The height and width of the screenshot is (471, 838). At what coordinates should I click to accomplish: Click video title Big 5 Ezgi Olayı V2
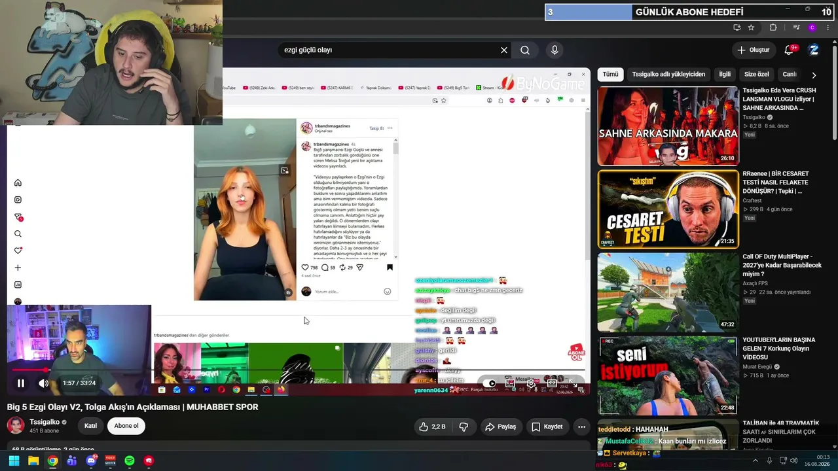(133, 407)
